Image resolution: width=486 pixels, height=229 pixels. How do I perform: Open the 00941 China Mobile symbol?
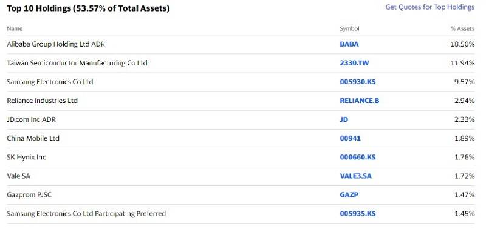[x=351, y=138]
